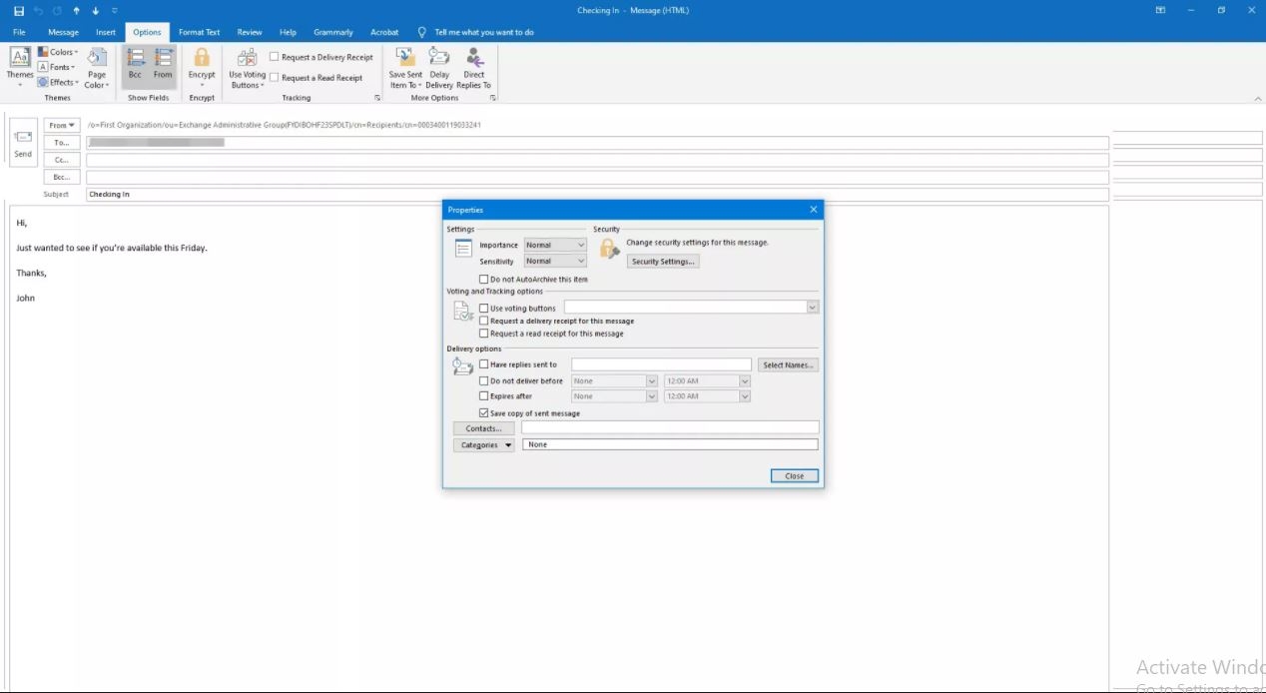1266x693 pixels.
Task: Click the Undo icon in the title bar
Action: pos(40,10)
